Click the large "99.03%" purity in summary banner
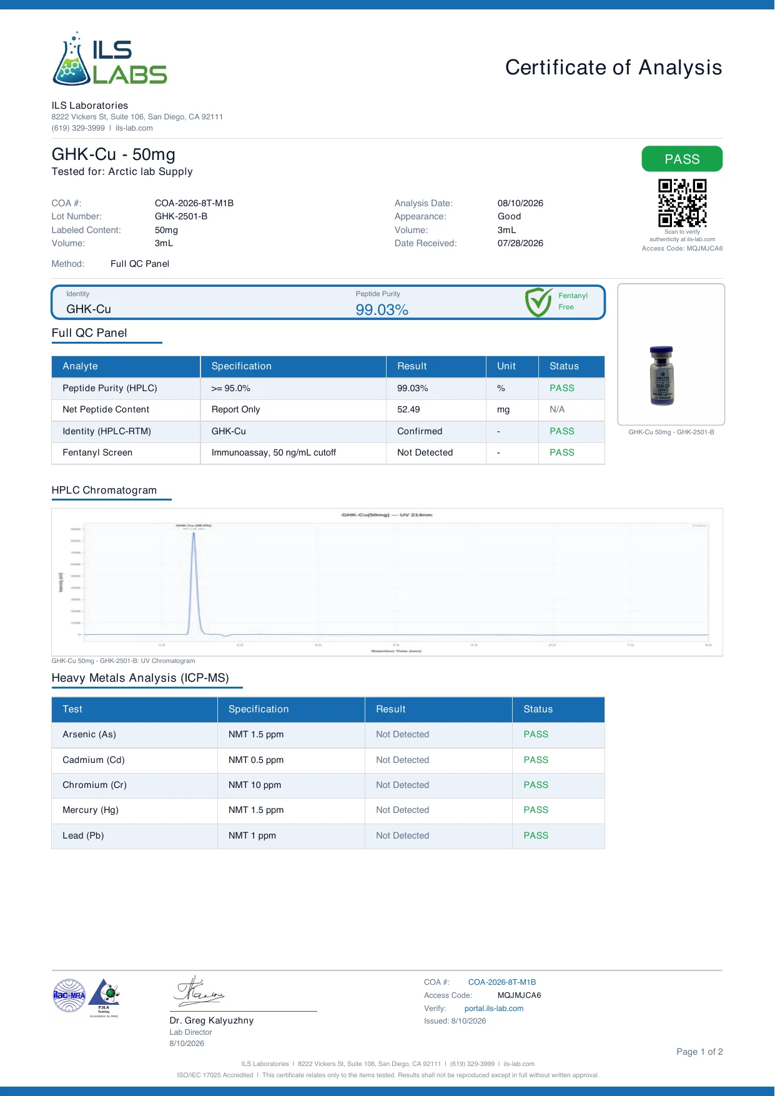The width and height of the screenshot is (775, 1096). click(x=382, y=310)
